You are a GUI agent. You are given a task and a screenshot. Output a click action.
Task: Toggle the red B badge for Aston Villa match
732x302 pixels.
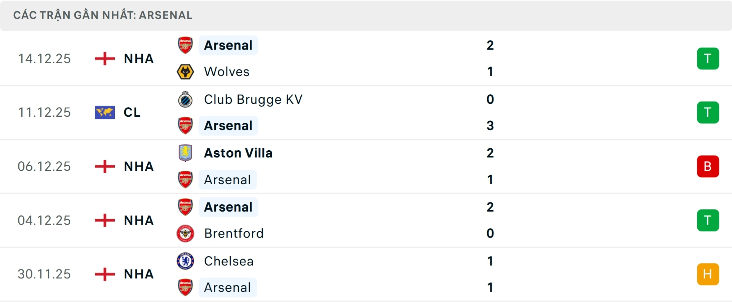tap(708, 166)
